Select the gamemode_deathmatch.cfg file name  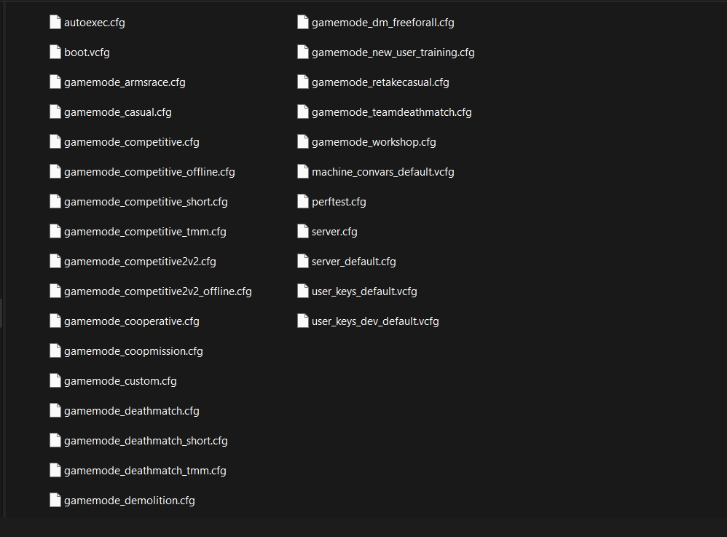[131, 411]
